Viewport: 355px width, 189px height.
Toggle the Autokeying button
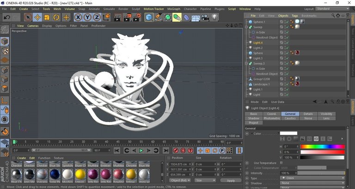pyautogui.click(x=183, y=150)
